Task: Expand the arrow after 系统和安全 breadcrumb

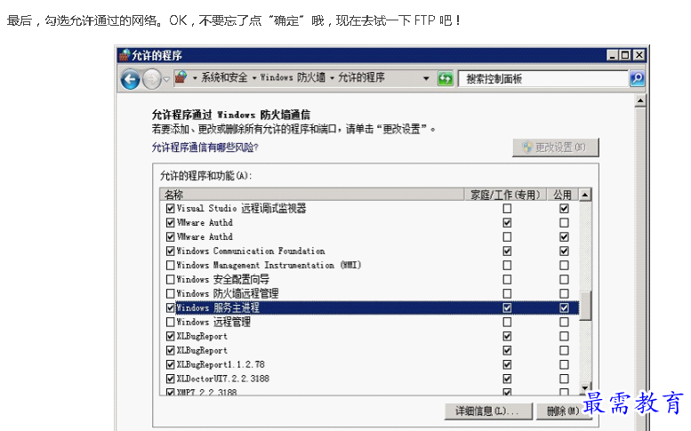Action: pos(254,79)
